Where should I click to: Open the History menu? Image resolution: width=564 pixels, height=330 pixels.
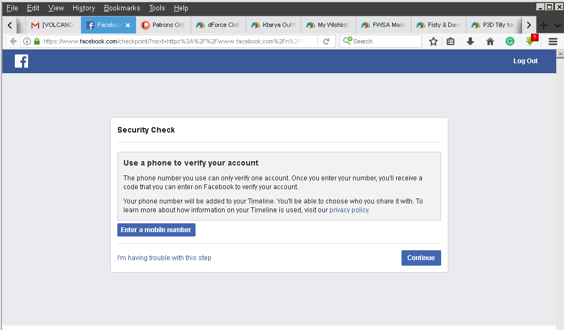click(84, 8)
